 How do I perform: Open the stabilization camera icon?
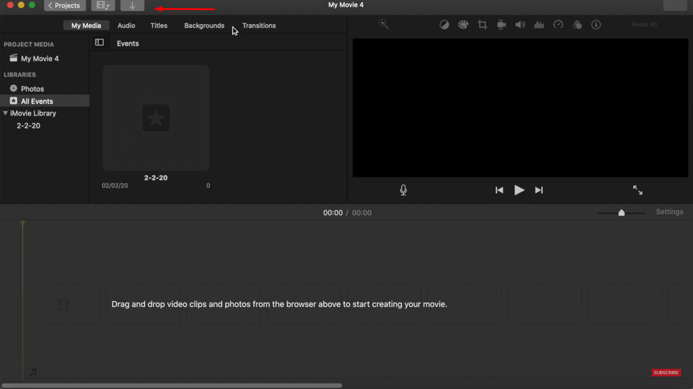pos(501,25)
